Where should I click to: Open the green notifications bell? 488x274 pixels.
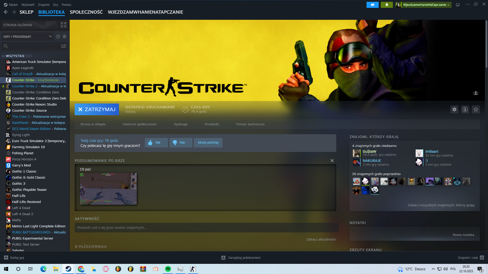[x=387, y=5]
